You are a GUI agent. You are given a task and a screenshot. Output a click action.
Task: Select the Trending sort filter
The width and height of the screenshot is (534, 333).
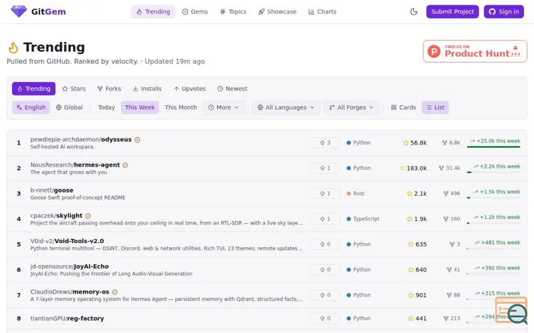coord(34,89)
